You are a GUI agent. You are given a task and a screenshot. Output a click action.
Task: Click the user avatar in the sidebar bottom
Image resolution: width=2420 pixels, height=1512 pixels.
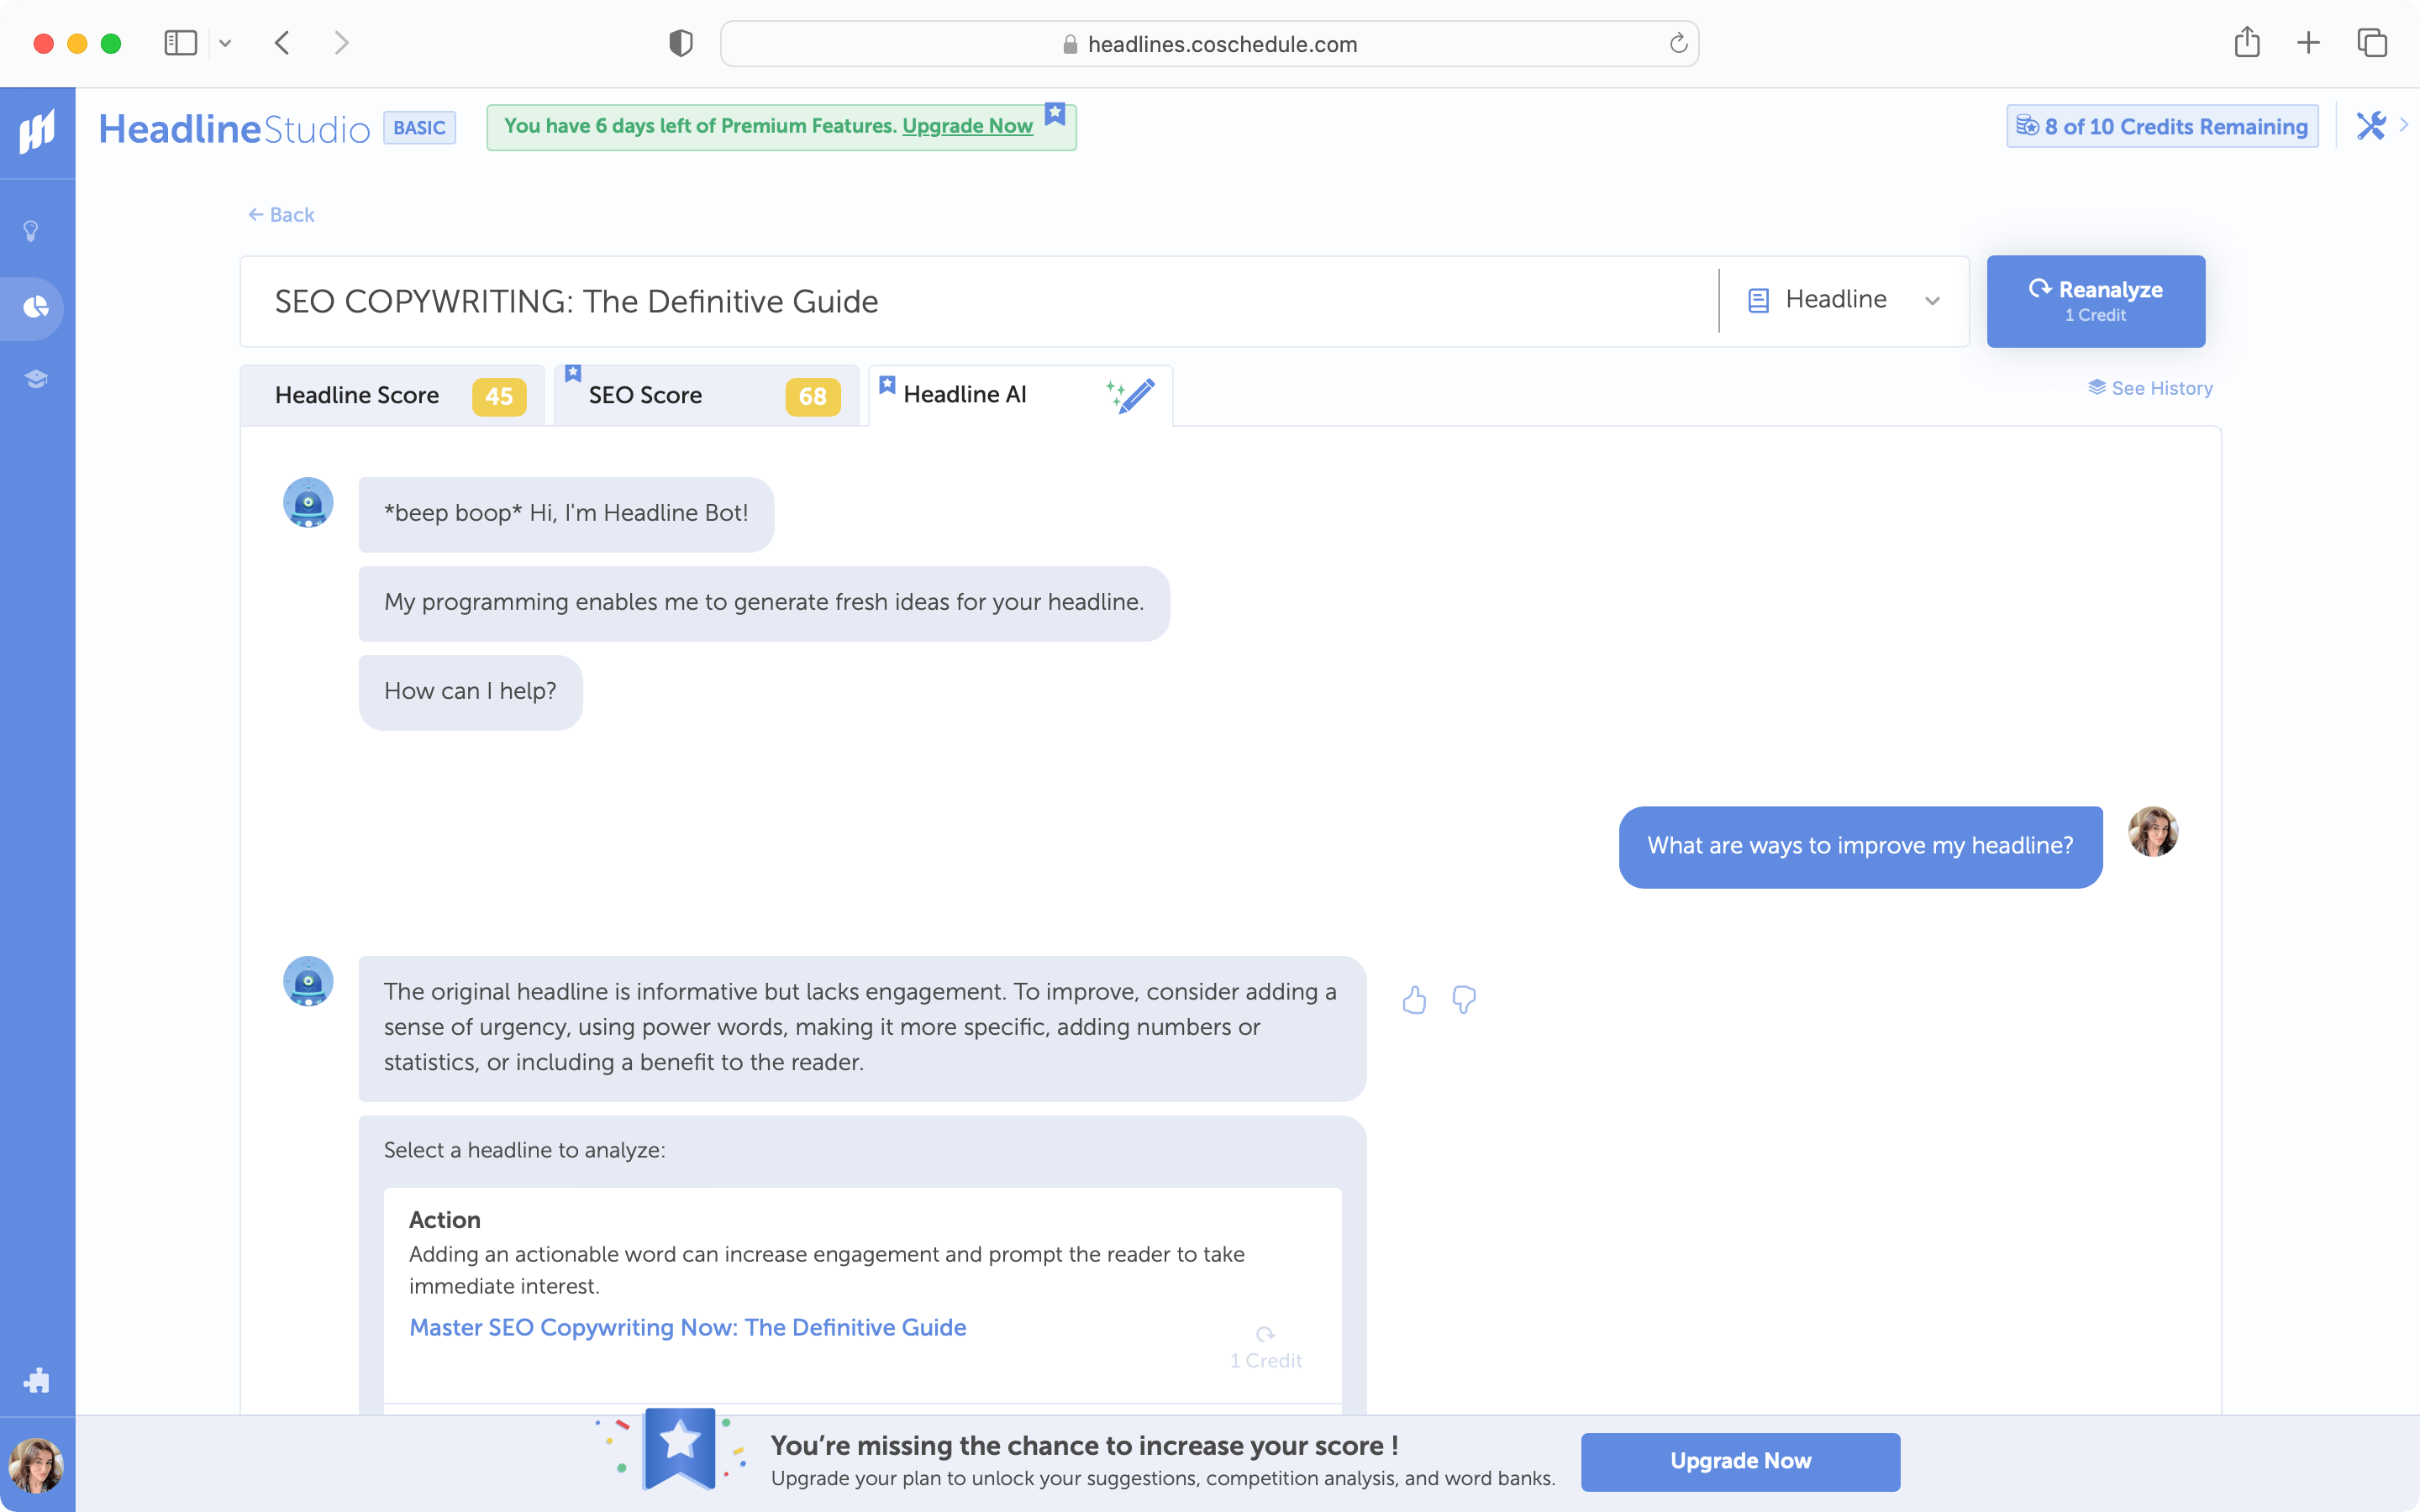point(36,1466)
